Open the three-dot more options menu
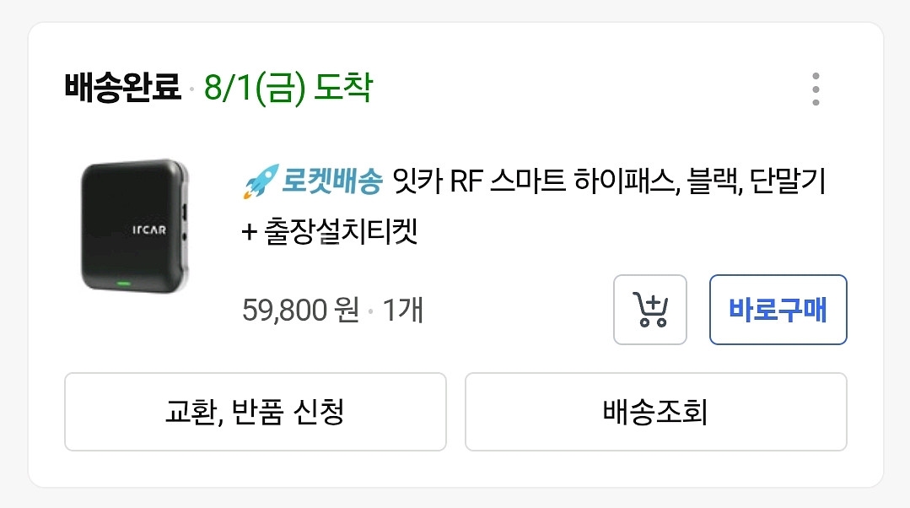This screenshot has height=508, width=910. coord(815,89)
